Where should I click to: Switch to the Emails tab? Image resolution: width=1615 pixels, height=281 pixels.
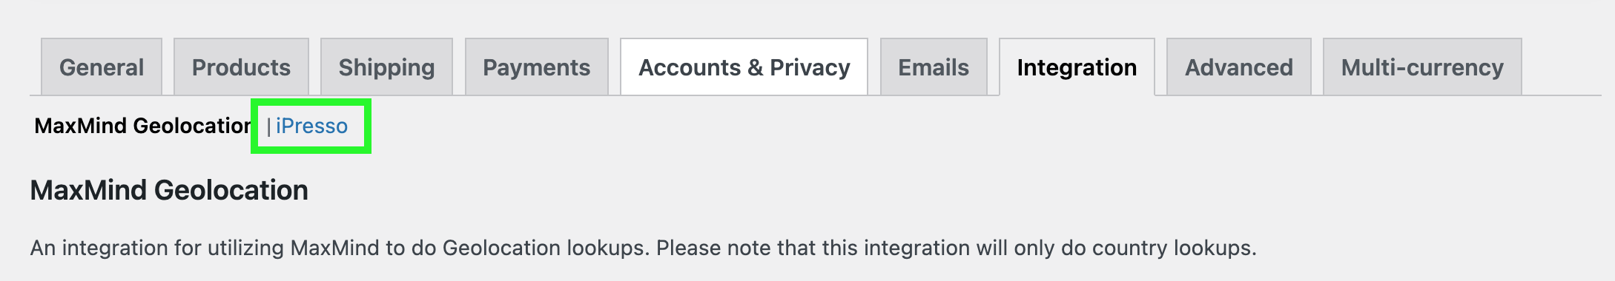pyautogui.click(x=934, y=67)
